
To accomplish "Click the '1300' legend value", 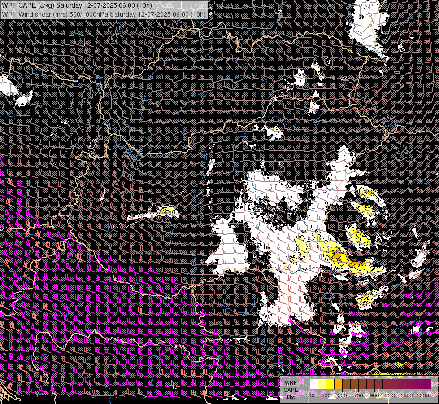I will click(407, 395).
